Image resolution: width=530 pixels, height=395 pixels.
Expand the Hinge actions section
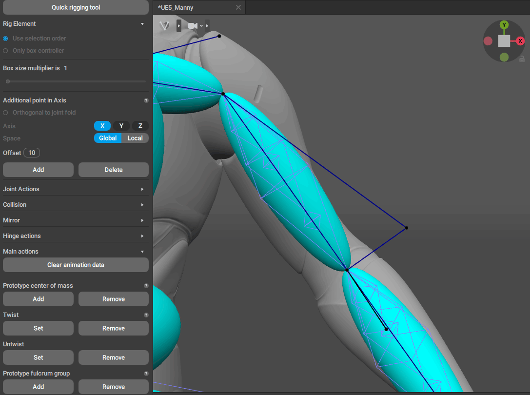(x=75, y=236)
